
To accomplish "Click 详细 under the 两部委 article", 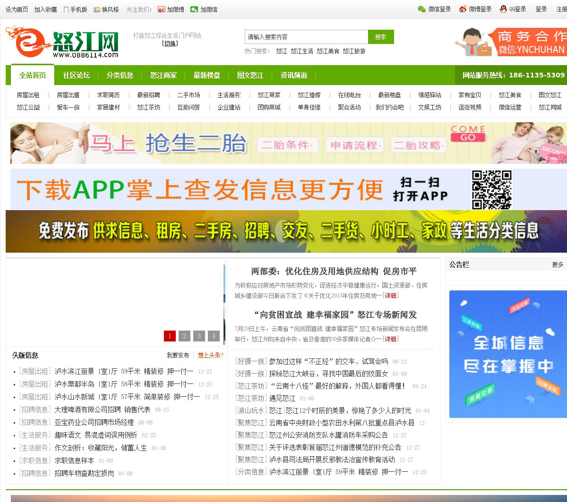I will coord(391,296).
